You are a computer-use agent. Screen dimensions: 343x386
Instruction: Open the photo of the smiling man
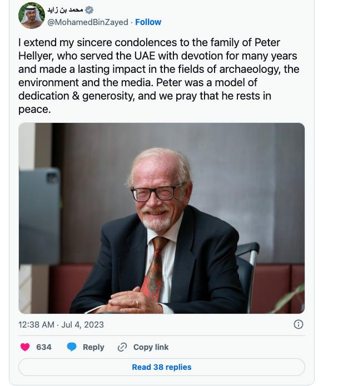(161, 218)
